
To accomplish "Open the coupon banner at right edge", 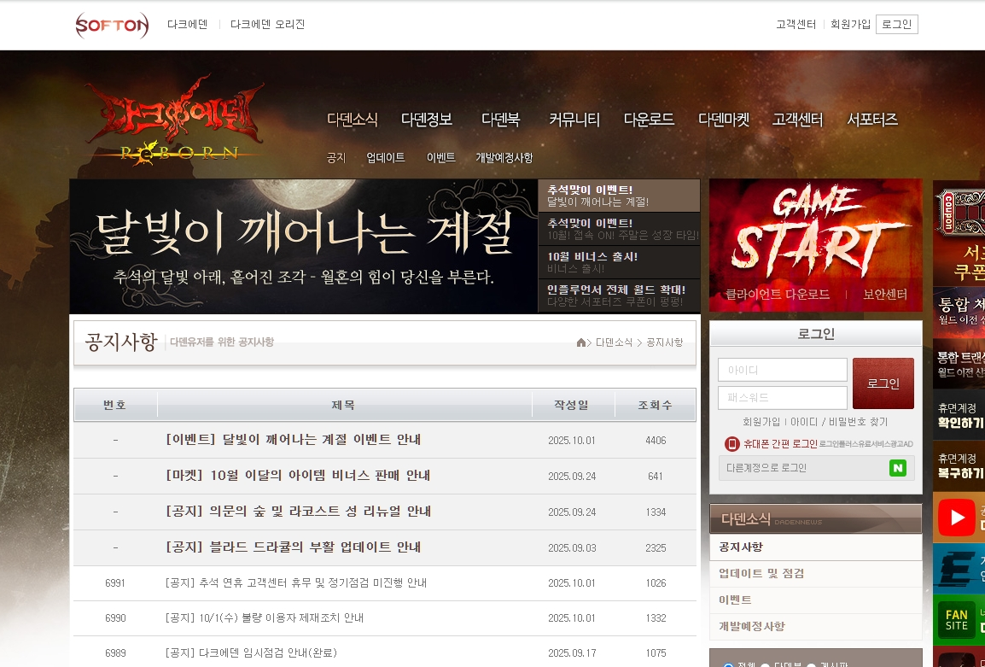I will [x=959, y=232].
